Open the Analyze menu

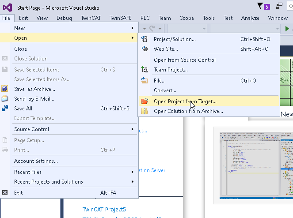click(x=250, y=18)
